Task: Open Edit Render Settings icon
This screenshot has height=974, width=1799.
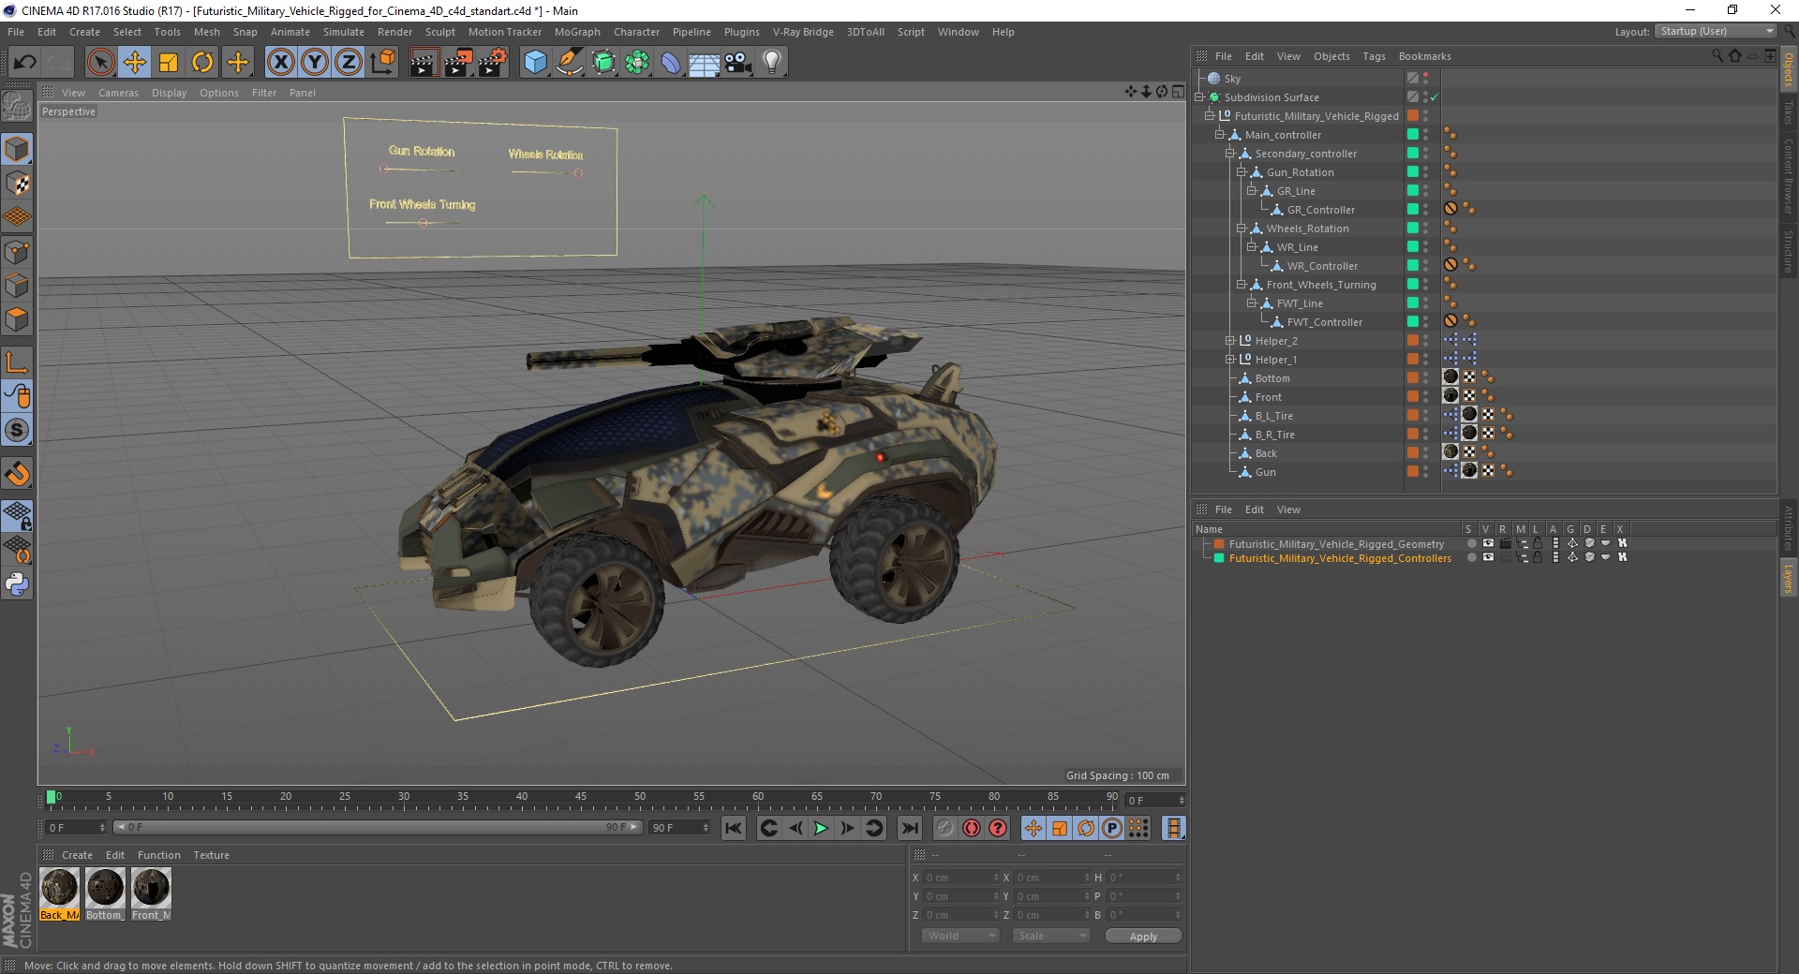Action: point(493,63)
